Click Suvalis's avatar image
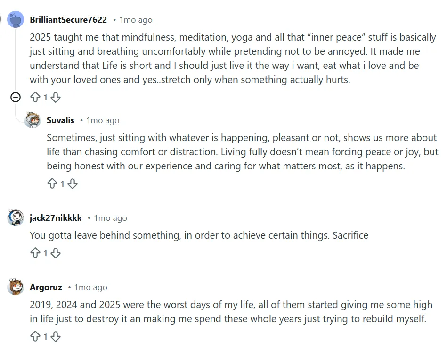This screenshot has width=447, height=350. 33,120
